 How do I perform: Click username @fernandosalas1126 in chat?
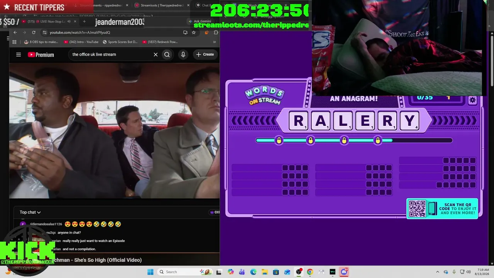(x=46, y=224)
